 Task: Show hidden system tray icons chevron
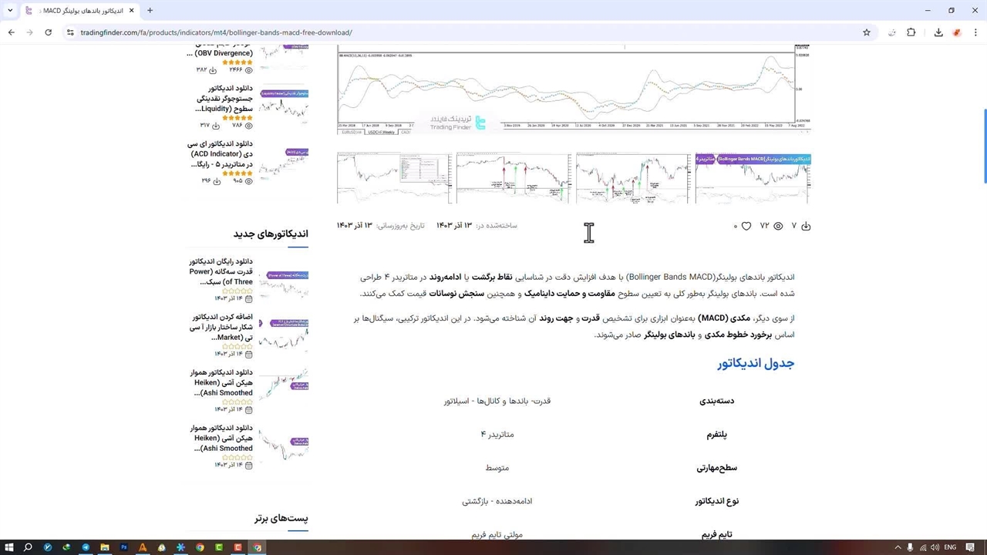click(x=898, y=547)
